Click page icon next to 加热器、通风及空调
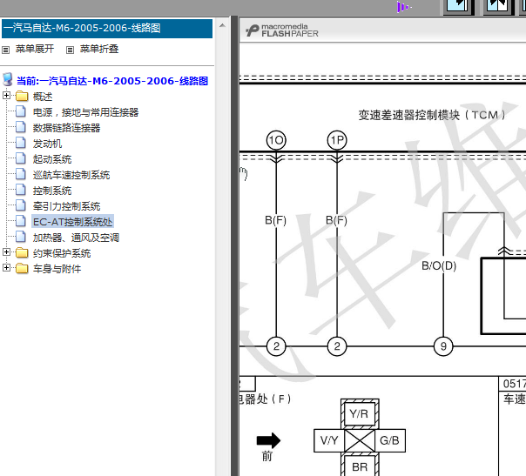This screenshot has width=526, height=476. pos(21,237)
